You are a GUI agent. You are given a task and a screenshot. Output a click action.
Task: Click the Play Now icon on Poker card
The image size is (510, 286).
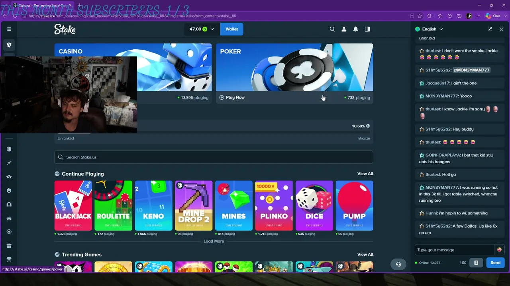click(x=222, y=97)
